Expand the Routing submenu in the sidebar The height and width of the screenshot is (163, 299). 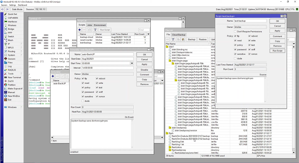tap(21, 51)
